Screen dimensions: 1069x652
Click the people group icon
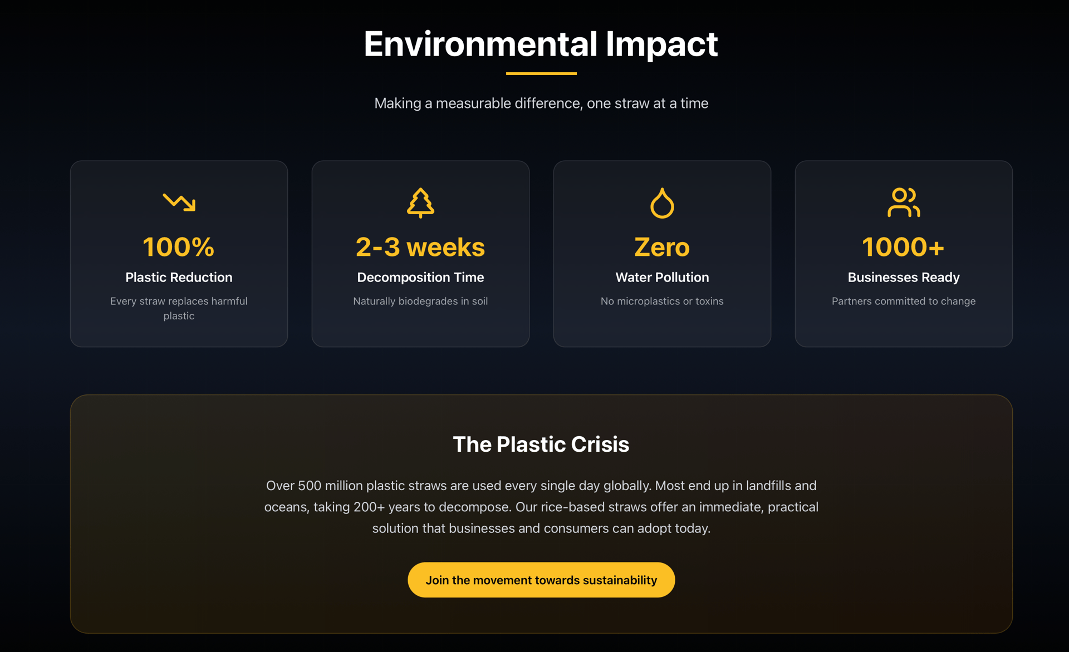[903, 202]
